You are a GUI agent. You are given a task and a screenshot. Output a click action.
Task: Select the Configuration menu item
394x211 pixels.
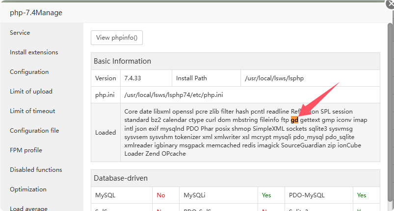coord(29,72)
